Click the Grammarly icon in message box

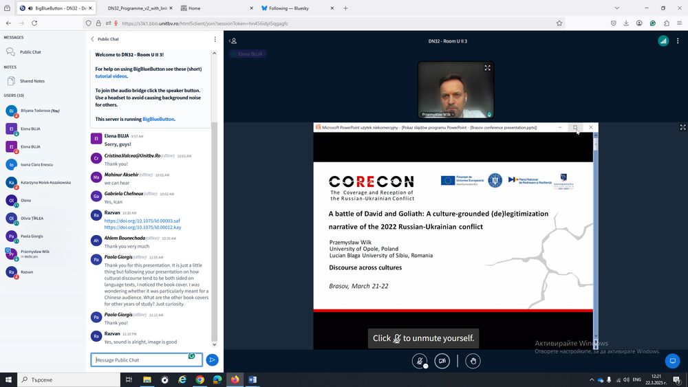click(192, 356)
